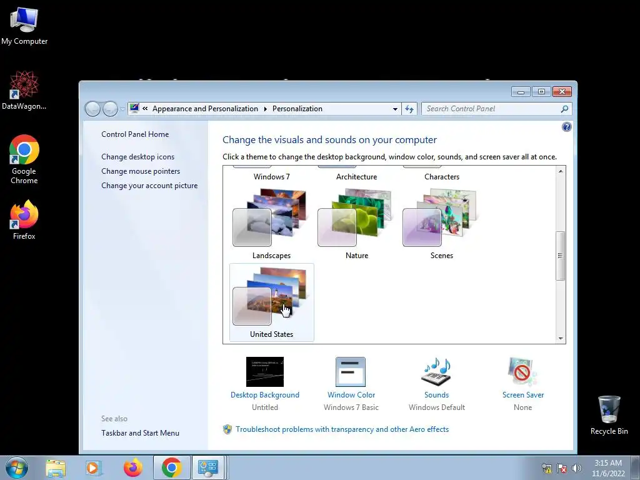The image size is (640, 480).
Task: Open the volume speaker tray icon
Action: pyautogui.click(x=577, y=468)
